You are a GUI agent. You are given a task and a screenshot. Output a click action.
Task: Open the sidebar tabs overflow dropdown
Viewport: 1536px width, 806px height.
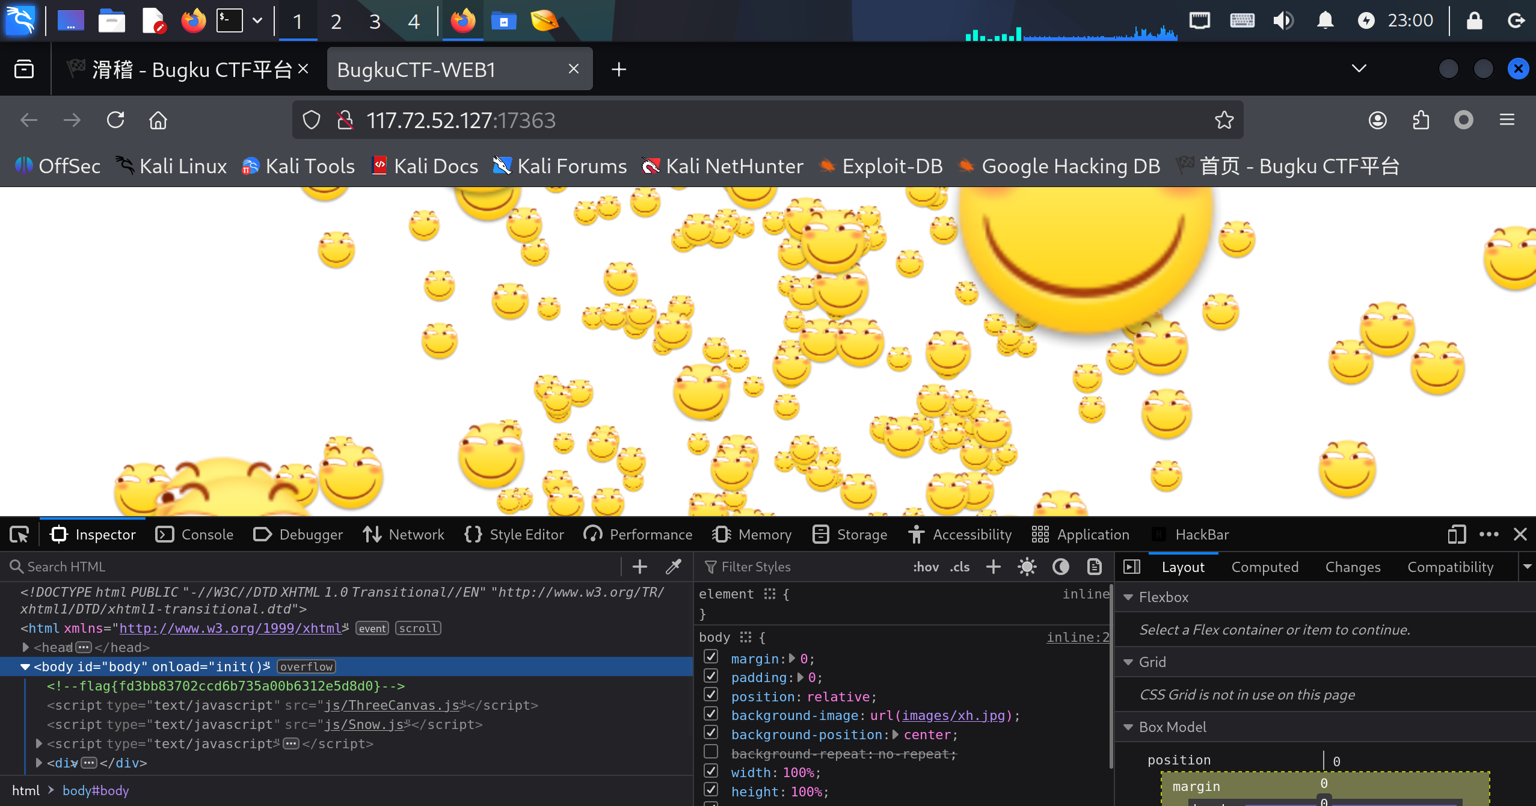coord(1528,567)
